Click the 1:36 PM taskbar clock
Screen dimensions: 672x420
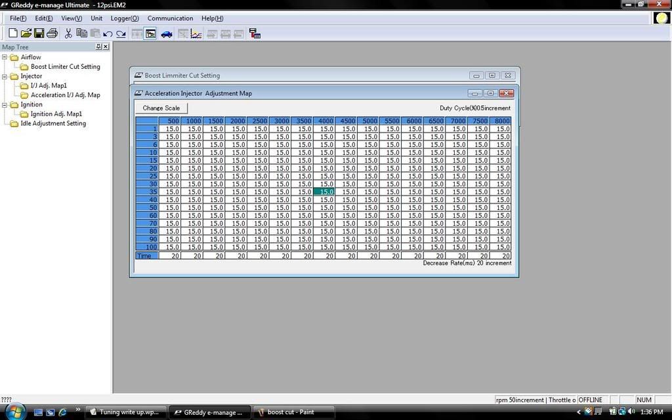(x=652, y=412)
